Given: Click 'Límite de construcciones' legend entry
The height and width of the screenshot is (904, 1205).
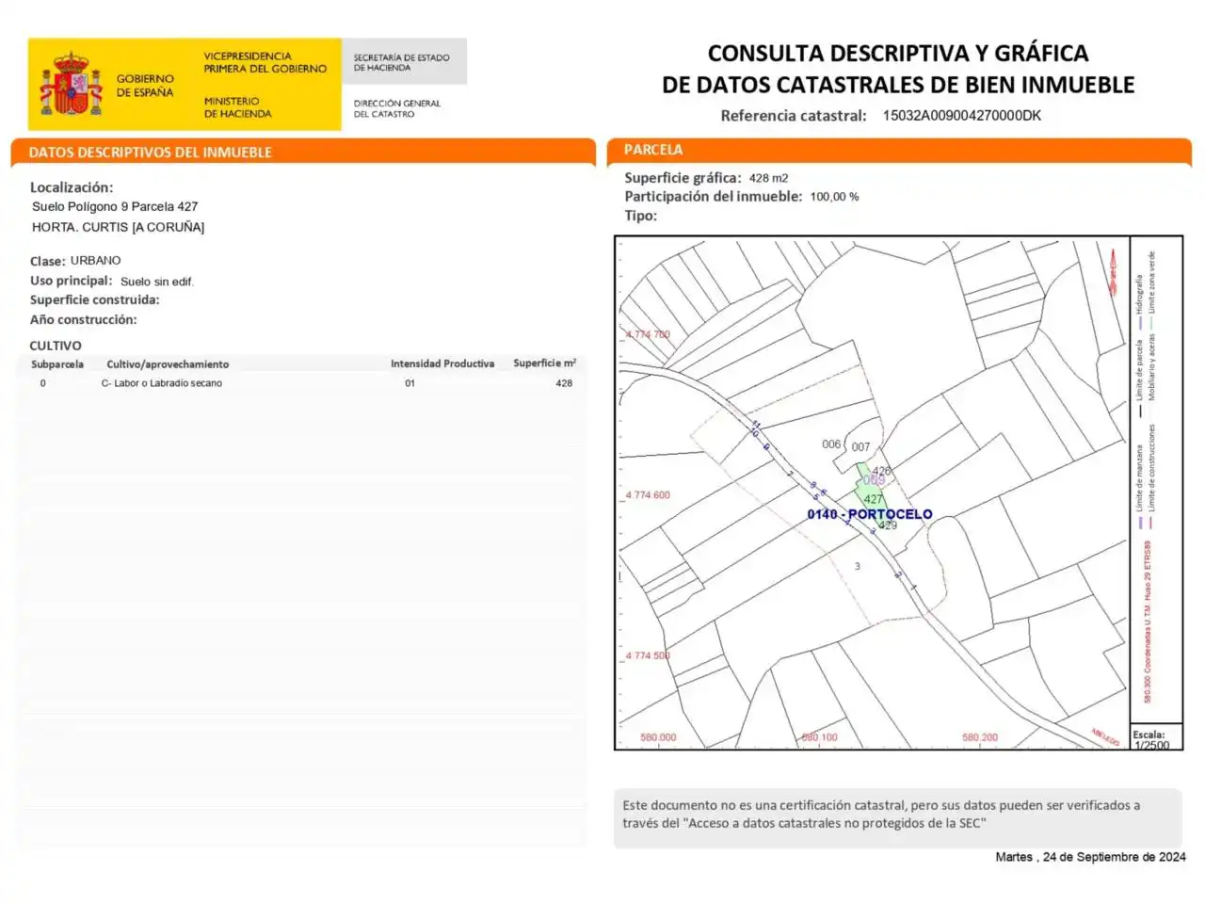Looking at the screenshot, I should tap(1151, 468).
